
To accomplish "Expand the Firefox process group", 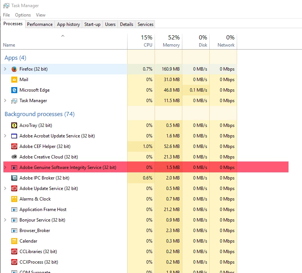I will coord(5,69).
